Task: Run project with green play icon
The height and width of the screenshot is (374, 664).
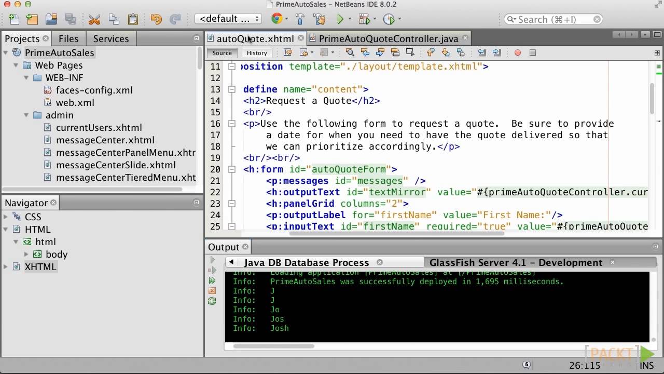Action: click(x=340, y=19)
